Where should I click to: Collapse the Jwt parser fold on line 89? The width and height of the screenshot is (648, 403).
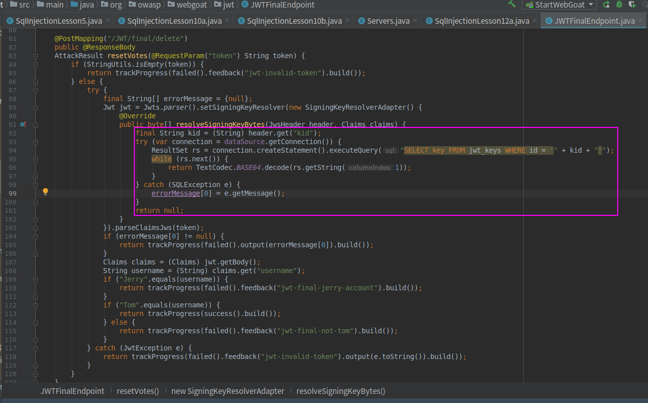click(35, 107)
